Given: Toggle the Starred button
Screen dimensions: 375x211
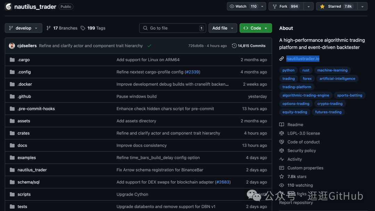Looking at the screenshot, I should click(337, 7).
